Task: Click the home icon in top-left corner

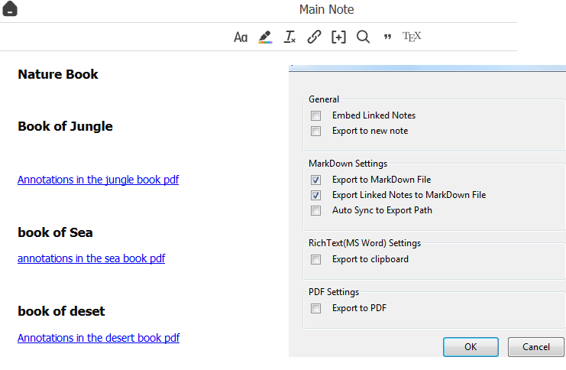Action: pyautogui.click(x=10, y=8)
